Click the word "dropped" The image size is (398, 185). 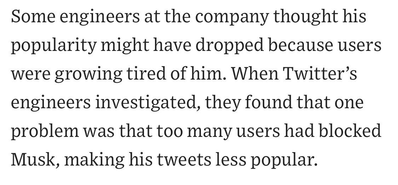pyautogui.click(x=203, y=46)
